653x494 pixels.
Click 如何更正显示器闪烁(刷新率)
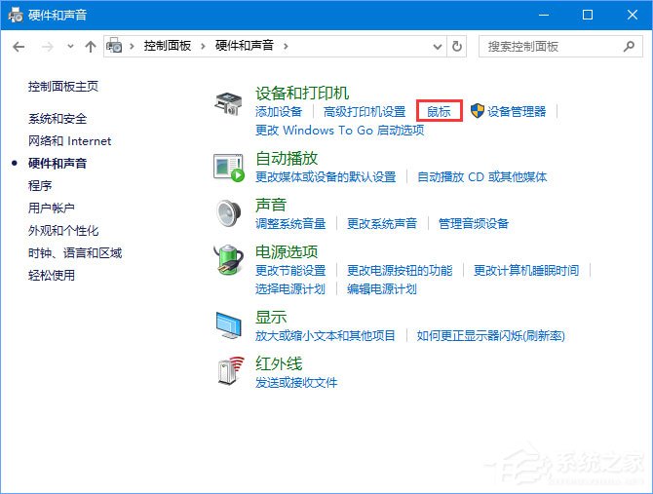coord(490,335)
